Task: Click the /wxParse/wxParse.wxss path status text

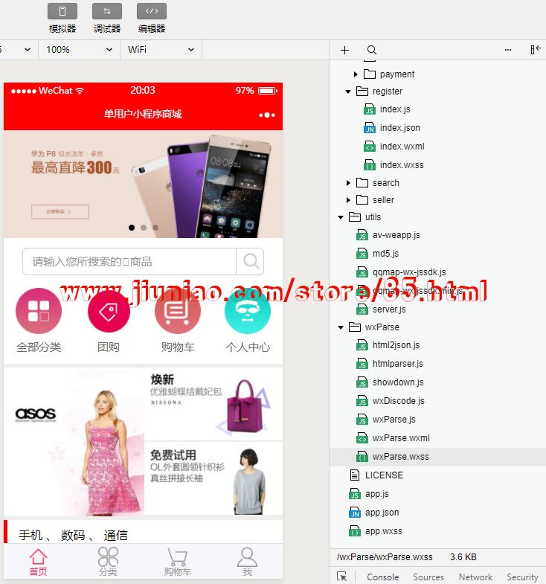Action: pos(385,557)
